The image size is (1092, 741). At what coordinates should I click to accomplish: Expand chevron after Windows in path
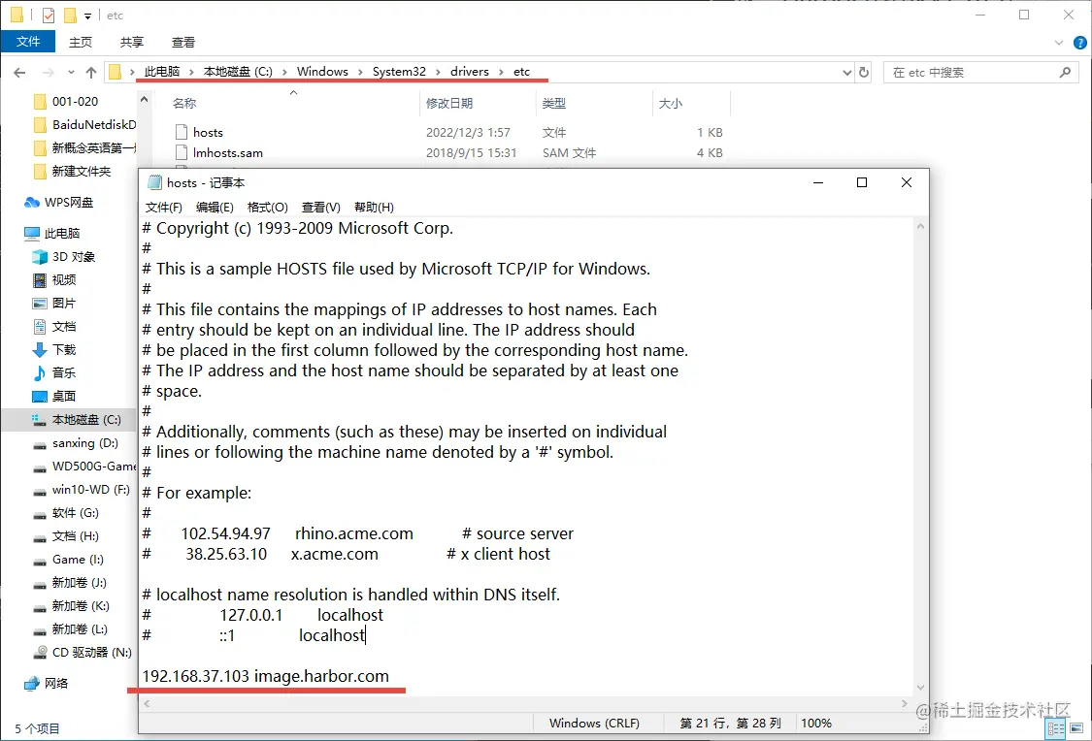pos(360,72)
